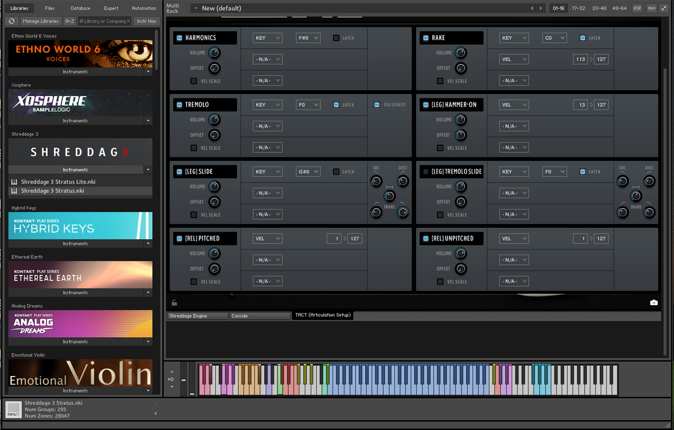Disable Latch for Tremolo
The image size is (674, 430).
[336, 105]
